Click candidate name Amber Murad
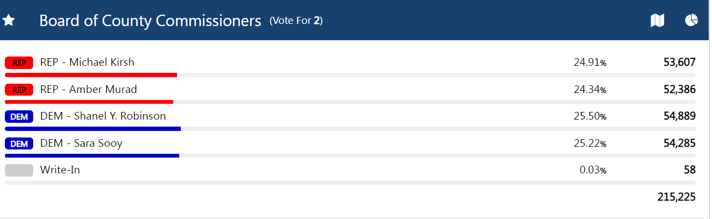 (88, 89)
